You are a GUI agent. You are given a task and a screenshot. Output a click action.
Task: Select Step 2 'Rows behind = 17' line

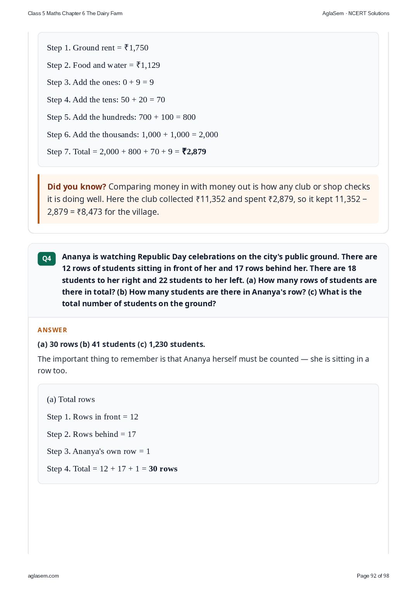coord(91,434)
